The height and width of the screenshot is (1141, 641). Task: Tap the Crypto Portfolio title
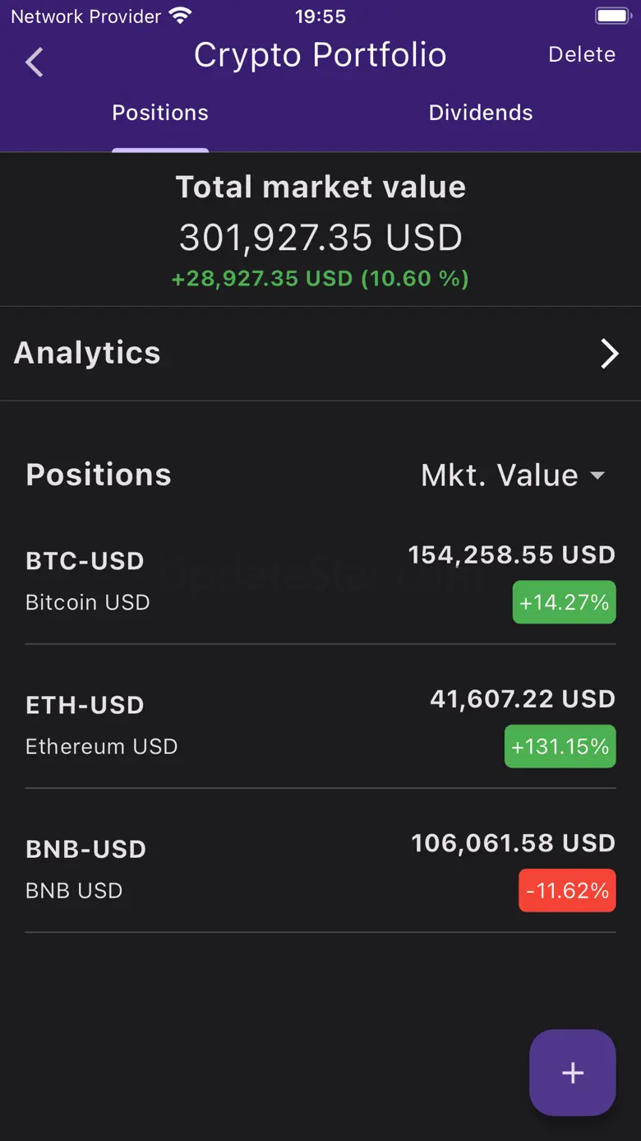click(x=320, y=55)
